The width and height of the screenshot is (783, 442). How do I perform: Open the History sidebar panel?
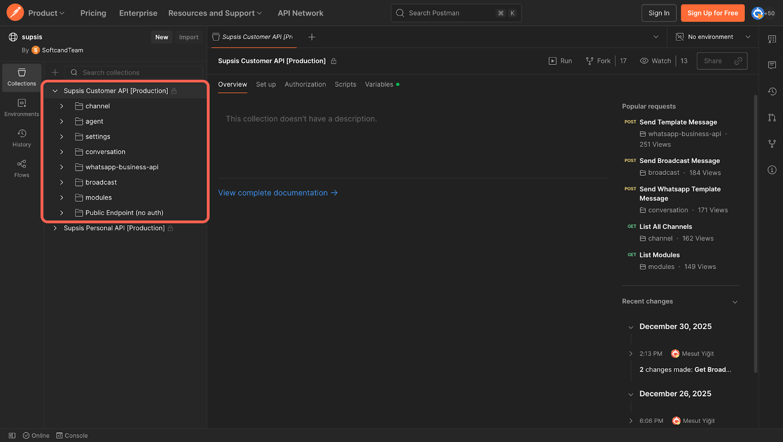(22, 138)
